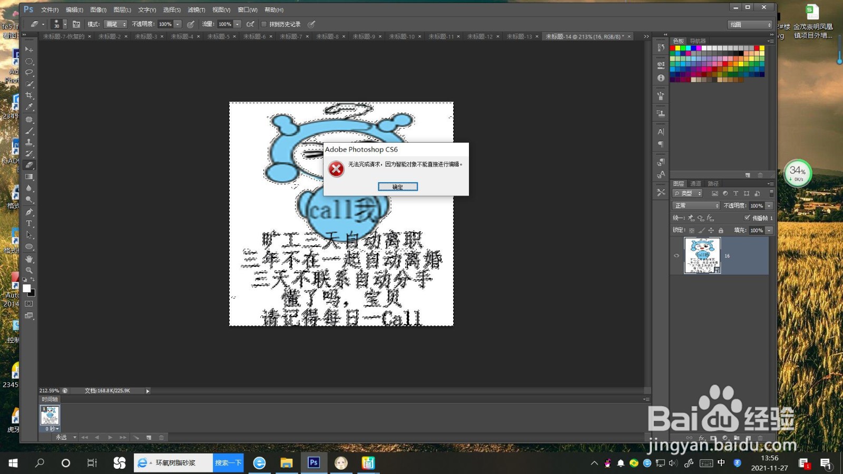The image size is (843, 474).
Task: Select the Dodge tool
Action: coord(29,200)
